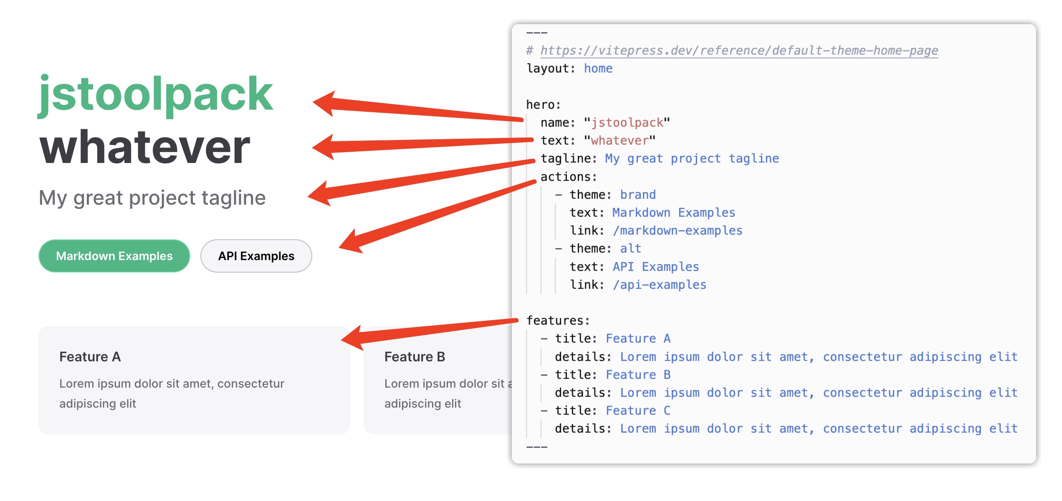Click the API Examples button

[x=256, y=256]
